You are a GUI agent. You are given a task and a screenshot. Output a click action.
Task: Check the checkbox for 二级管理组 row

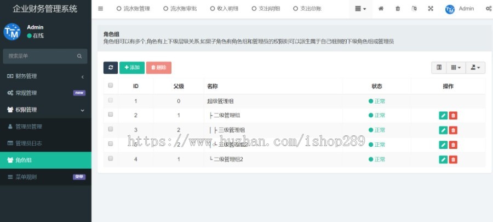point(110,115)
